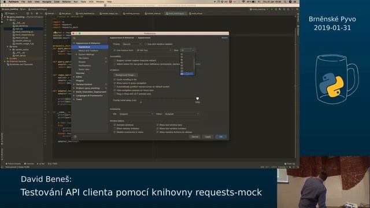The height and width of the screenshot is (208, 370).
Task: Select Plugins in Preferences tree
Action: point(80,81)
